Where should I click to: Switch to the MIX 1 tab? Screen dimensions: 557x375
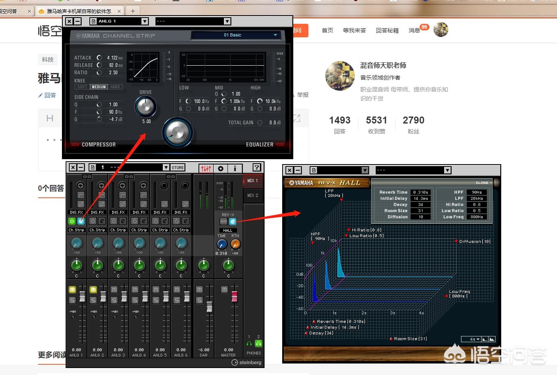pos(253,181)
